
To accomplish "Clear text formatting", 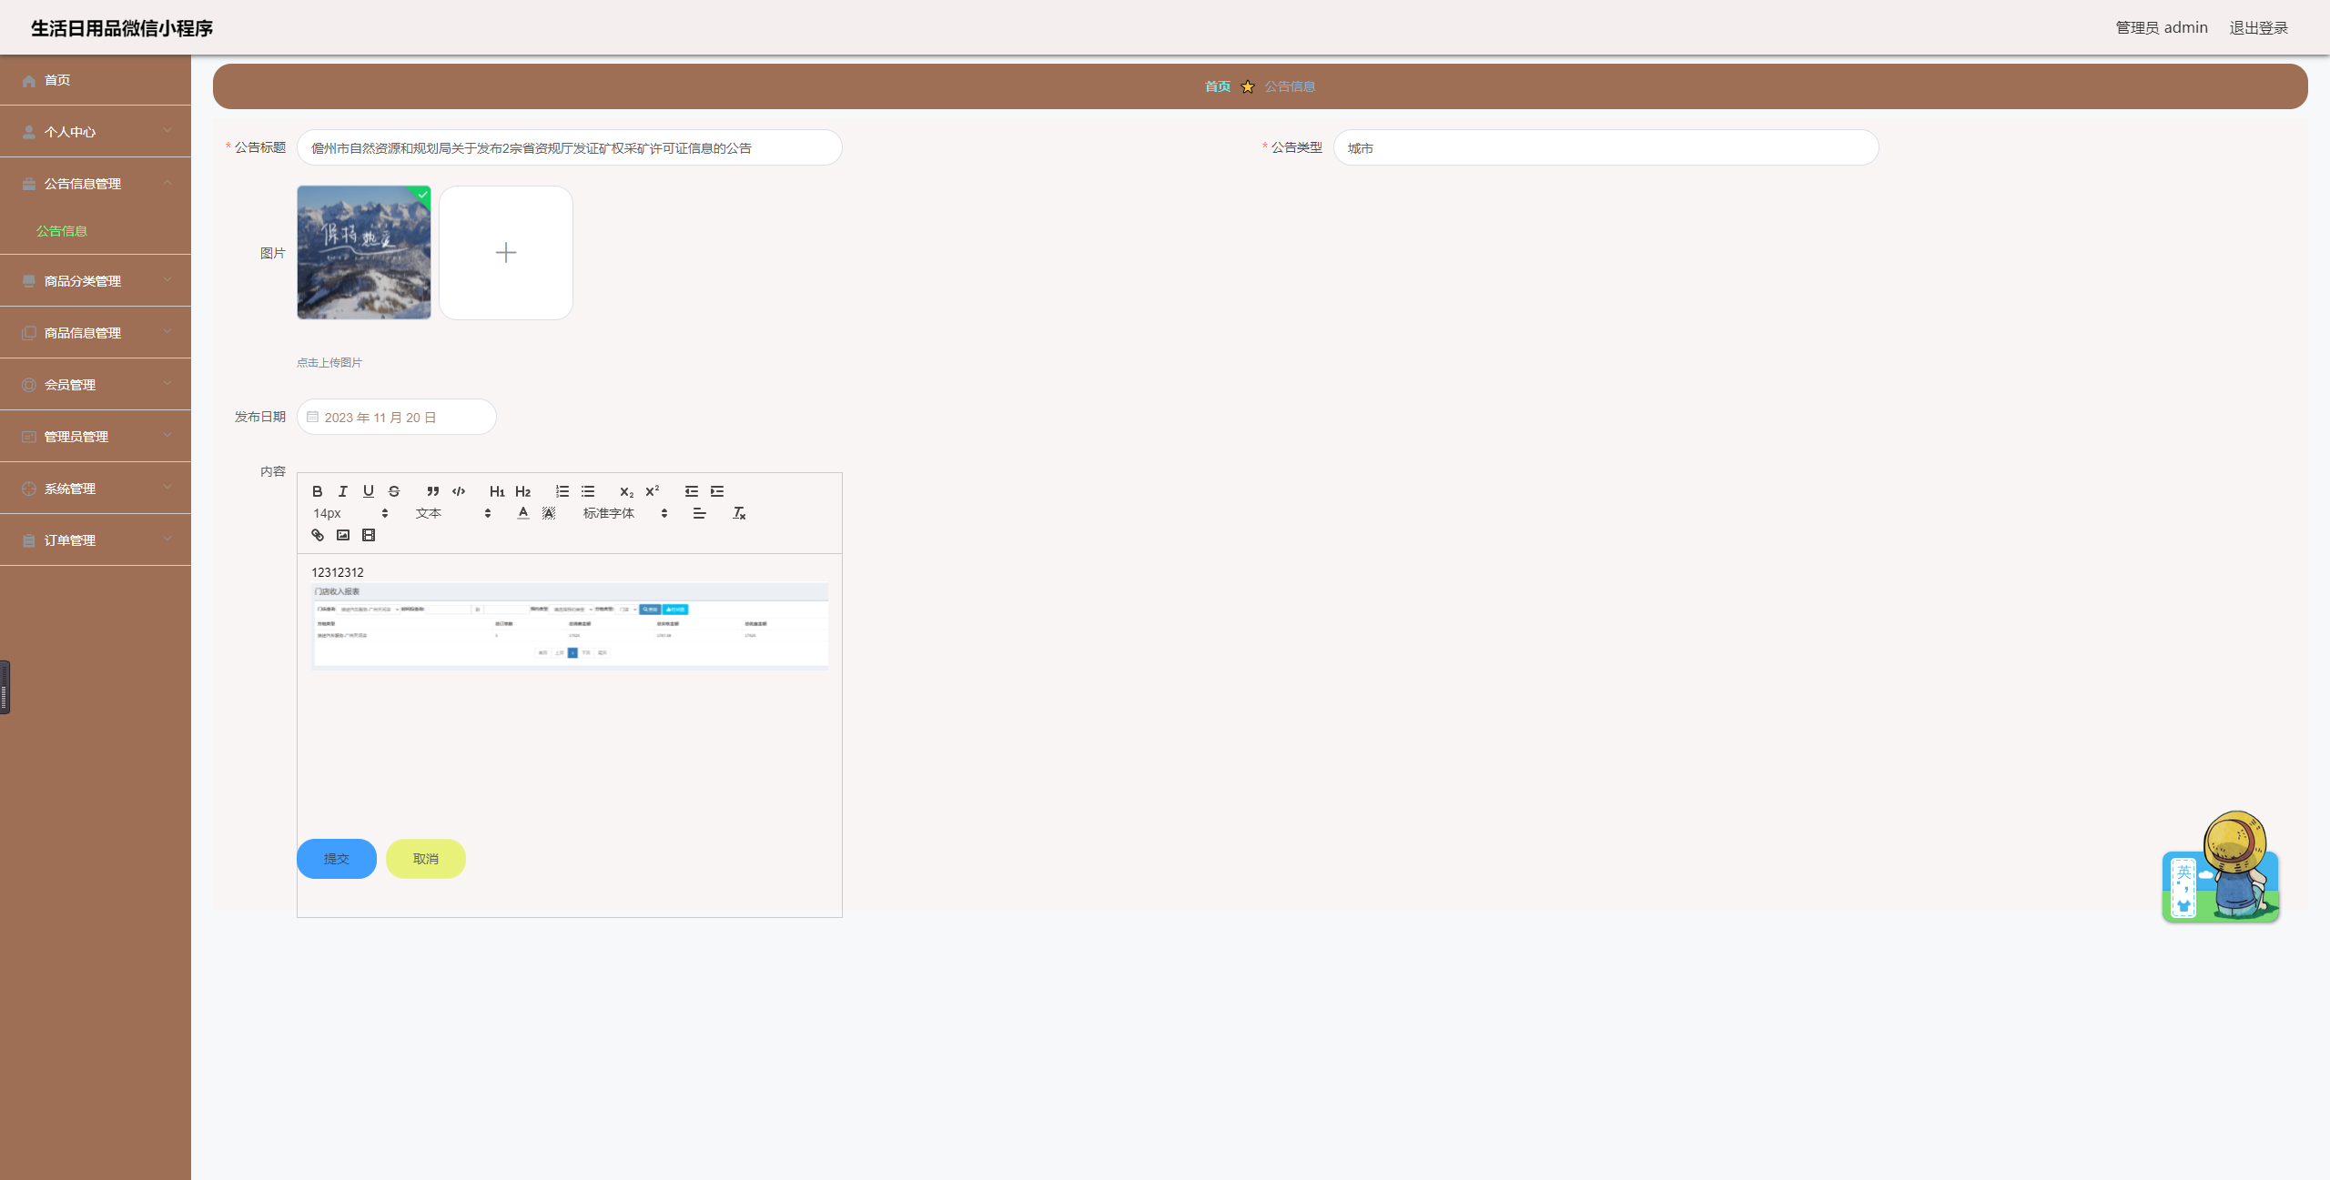I will coord(739,513).
